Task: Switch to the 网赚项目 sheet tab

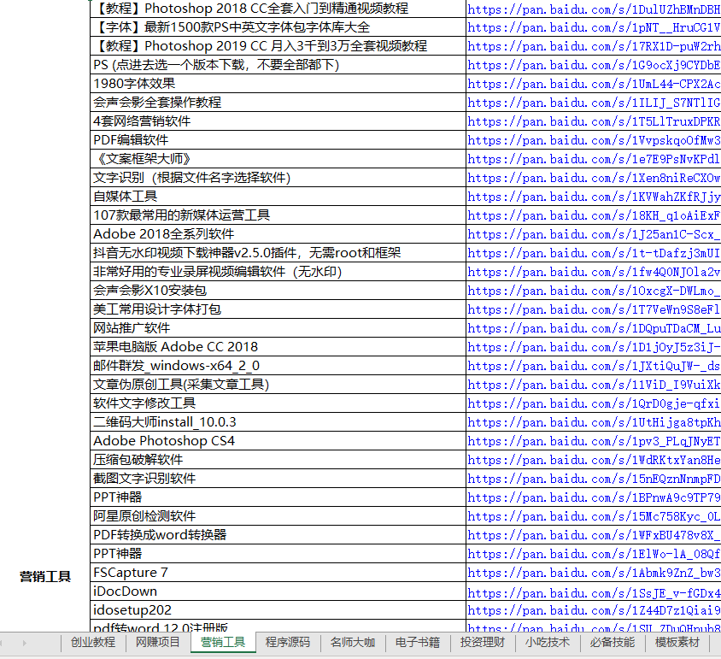Action: (x=159, y=642)
